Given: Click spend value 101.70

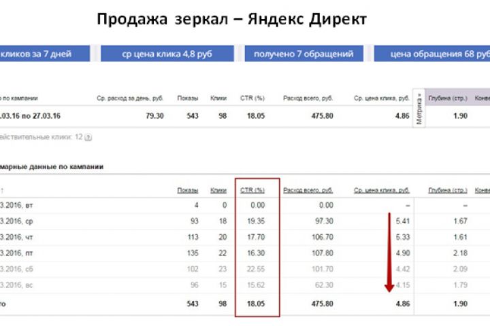Looking at the screenshot, I should [323, 269].
